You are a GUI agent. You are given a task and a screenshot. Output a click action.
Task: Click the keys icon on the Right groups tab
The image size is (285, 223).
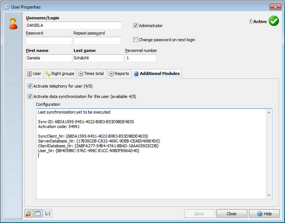click(x=48, y=74)
